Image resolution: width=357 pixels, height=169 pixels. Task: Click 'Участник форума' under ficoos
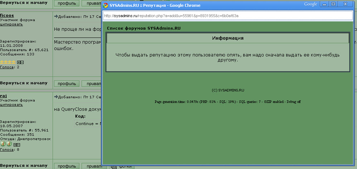[x=18, y=20]
